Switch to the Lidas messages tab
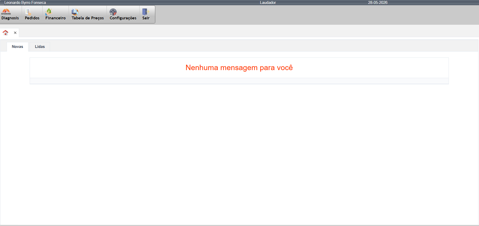 (40, 47)
